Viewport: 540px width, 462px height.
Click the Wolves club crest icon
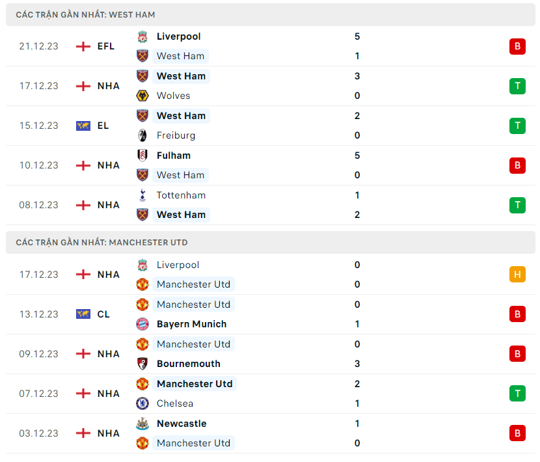point(142,96)
